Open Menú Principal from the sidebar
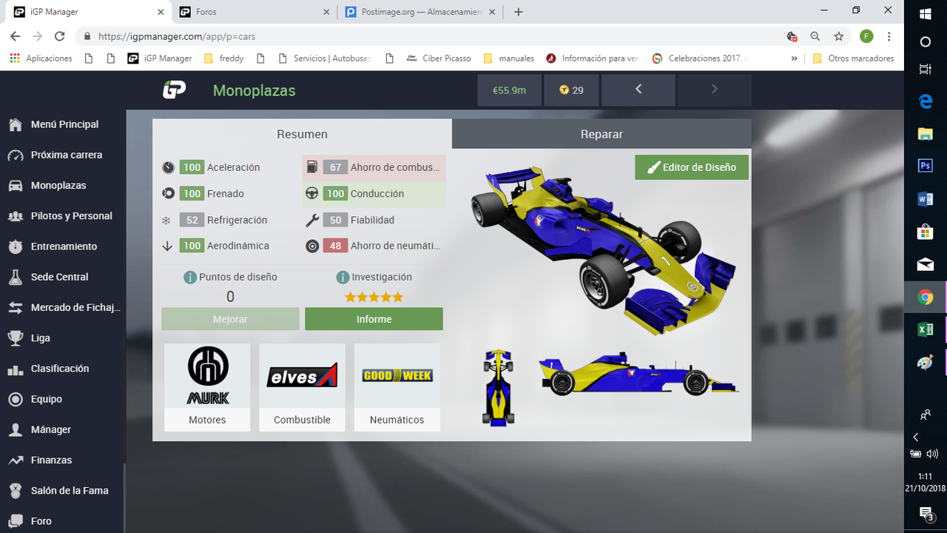The width and height of the screenshot is (947, 533). pyautogui.click(x=63, y=124)
